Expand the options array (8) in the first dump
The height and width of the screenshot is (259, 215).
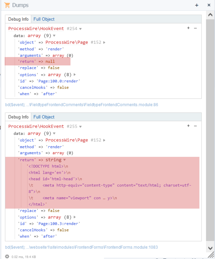[75, 75]
